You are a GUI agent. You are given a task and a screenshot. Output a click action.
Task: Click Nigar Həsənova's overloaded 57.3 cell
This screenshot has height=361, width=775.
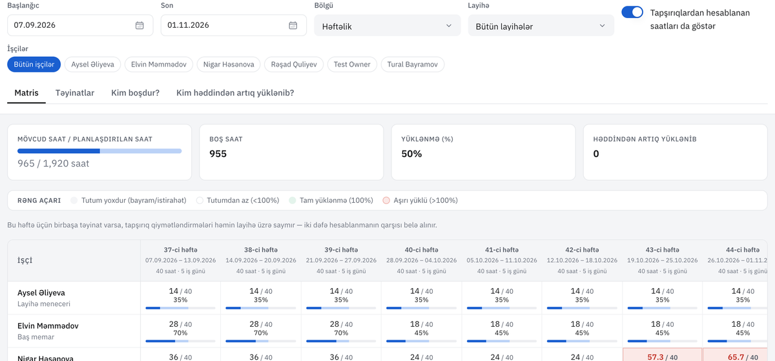[x=662, y=355]
